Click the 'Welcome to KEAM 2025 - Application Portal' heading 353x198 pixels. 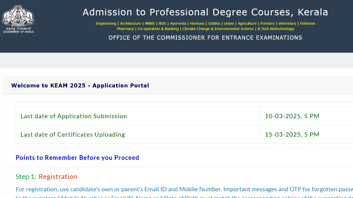80,86
